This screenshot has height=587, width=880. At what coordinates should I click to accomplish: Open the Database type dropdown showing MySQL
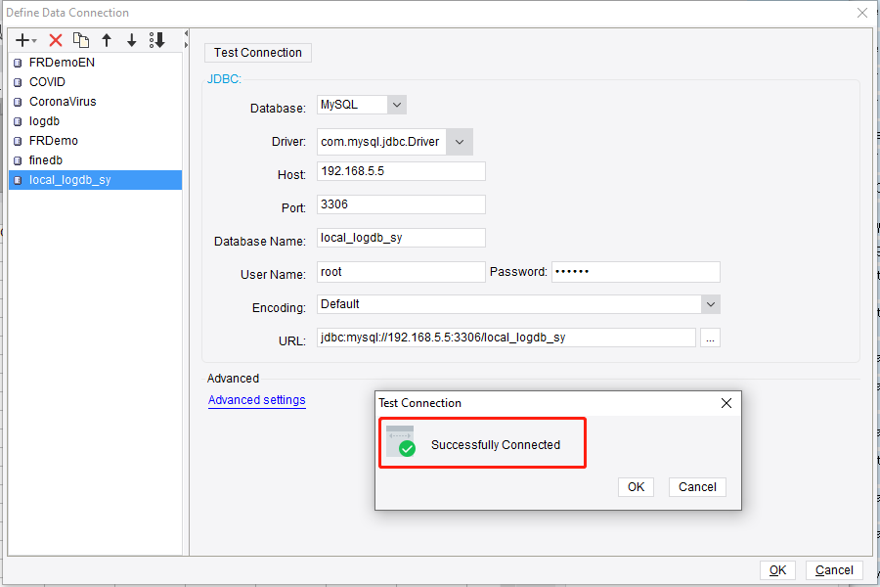[x=396, y=104]
